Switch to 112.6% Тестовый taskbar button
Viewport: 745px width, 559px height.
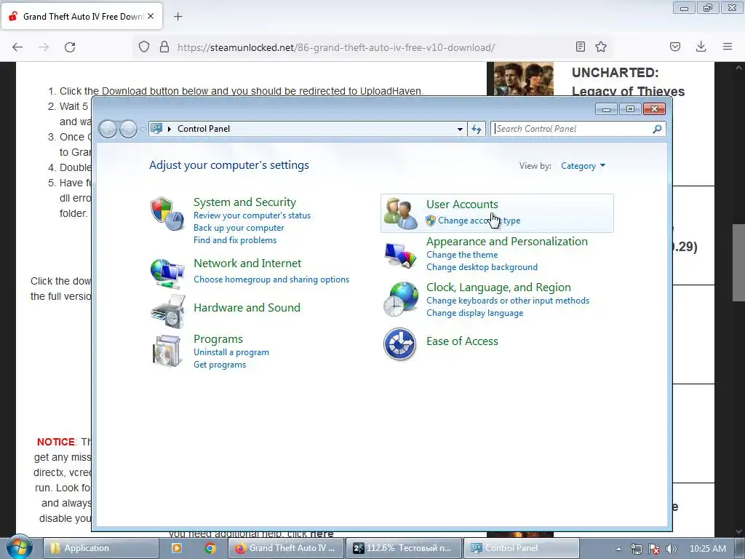tap(403, 548)
